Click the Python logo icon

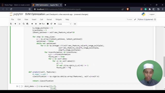143,14
